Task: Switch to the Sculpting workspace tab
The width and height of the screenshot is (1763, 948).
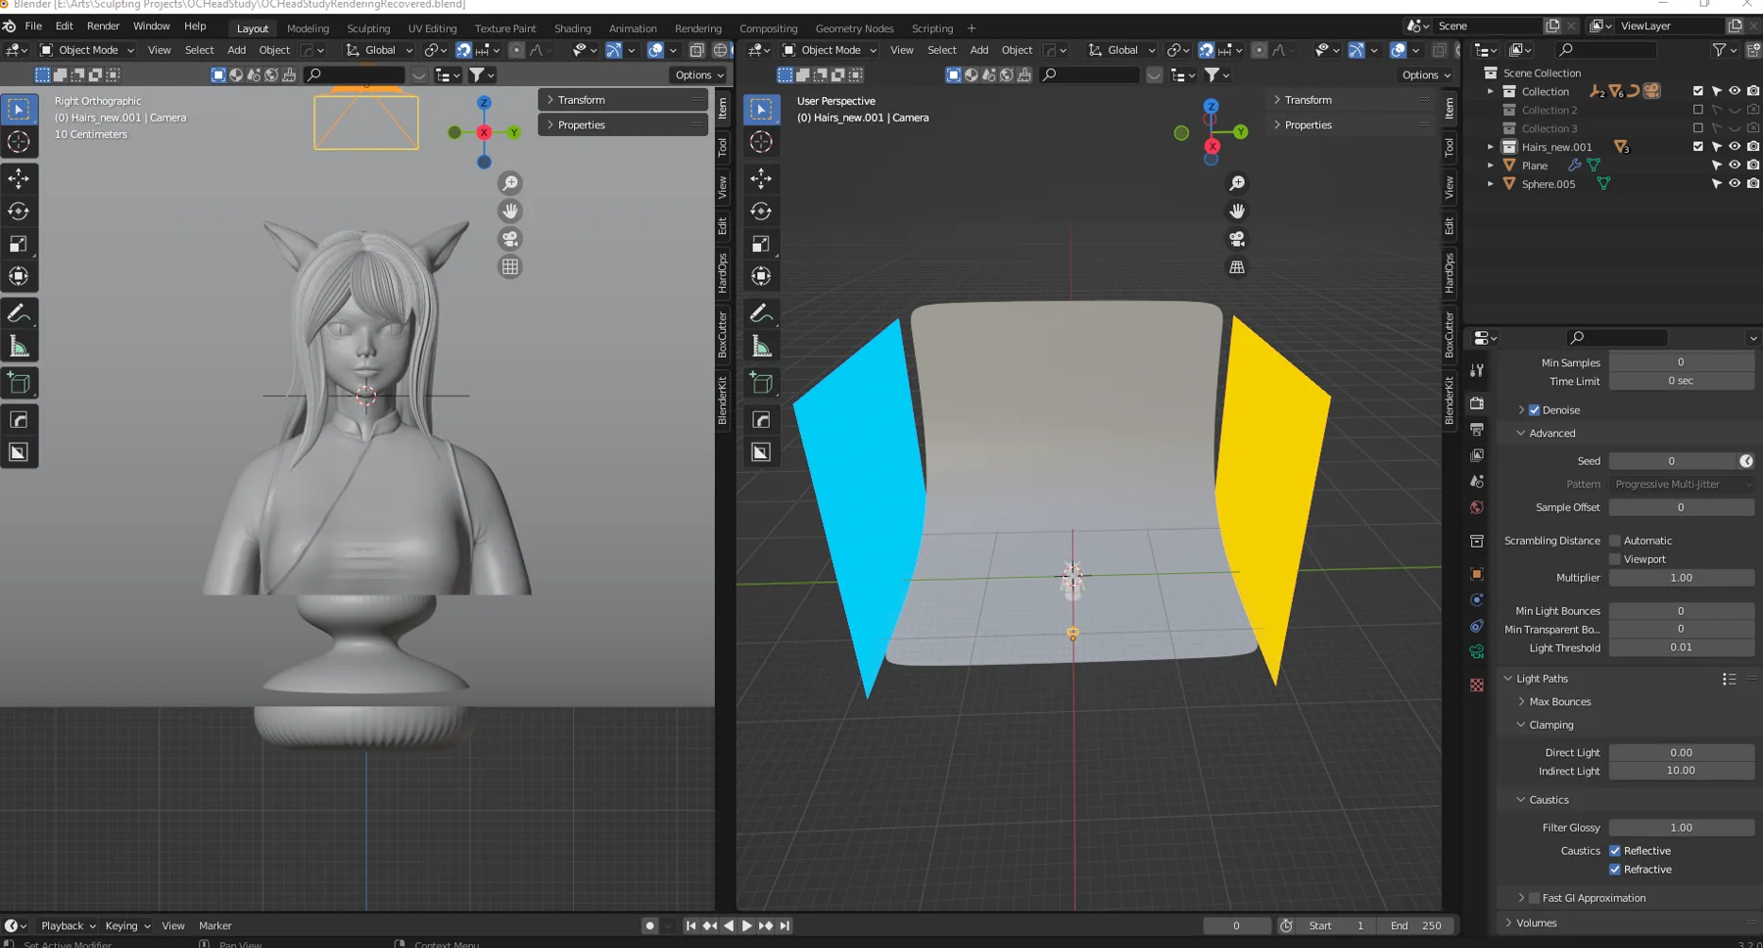Action: tap(368, 28)
